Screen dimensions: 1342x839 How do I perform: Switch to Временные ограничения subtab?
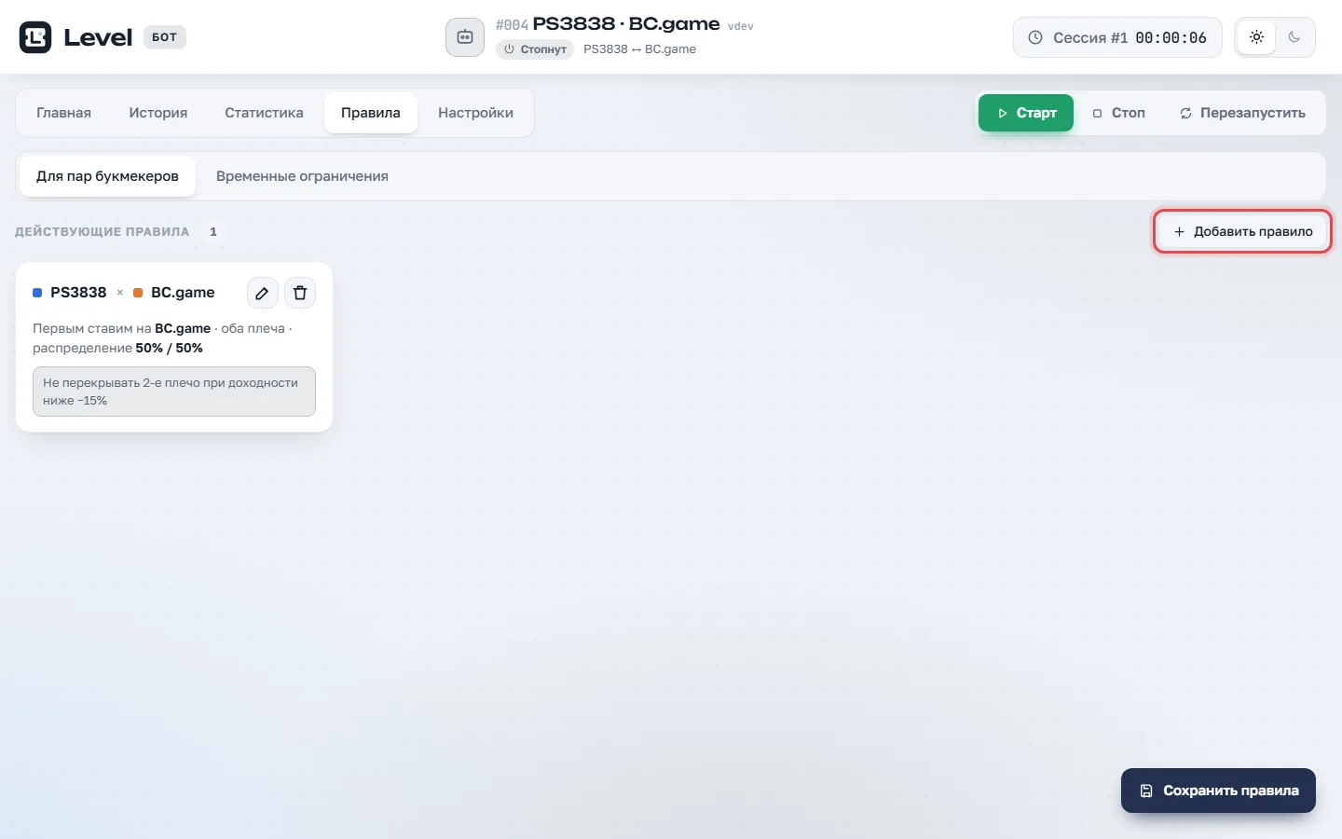coord(302,176)
